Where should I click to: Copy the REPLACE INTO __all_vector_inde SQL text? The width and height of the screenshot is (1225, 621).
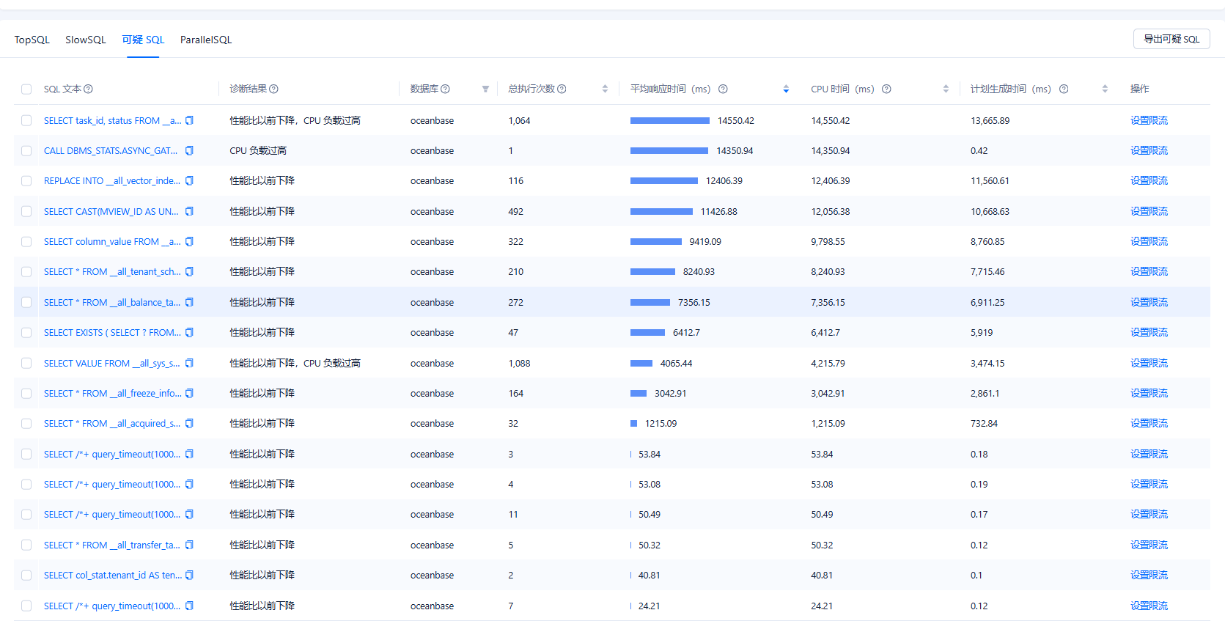[x=189, y=181]
